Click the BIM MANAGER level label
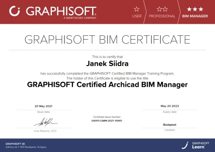 tap(195, 16)
